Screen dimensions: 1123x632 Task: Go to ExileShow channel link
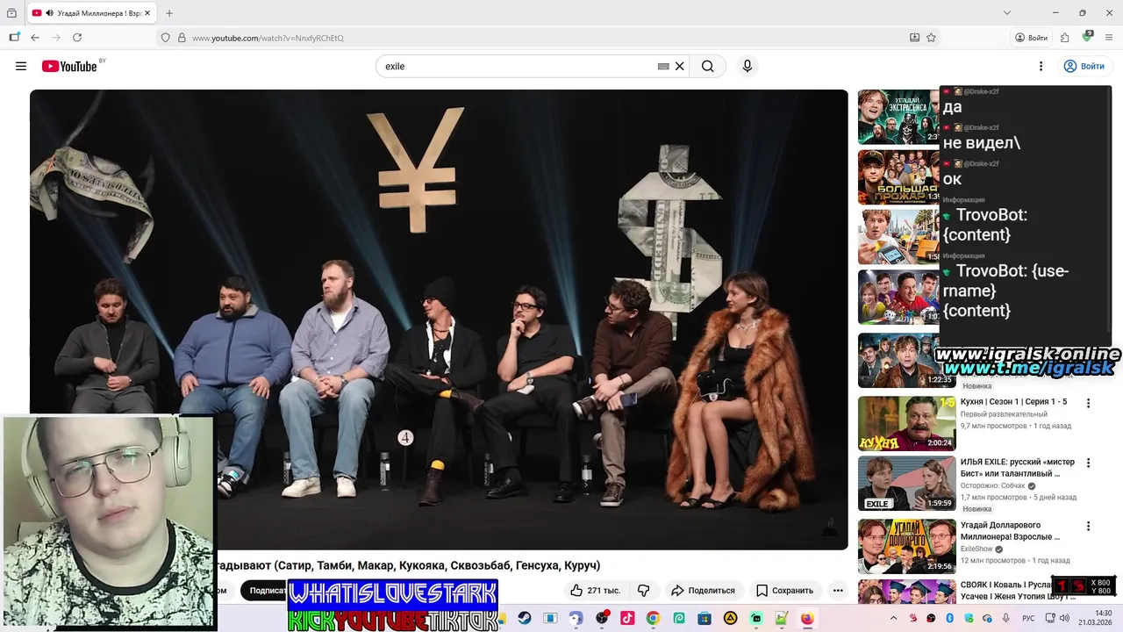click(976, 549)
